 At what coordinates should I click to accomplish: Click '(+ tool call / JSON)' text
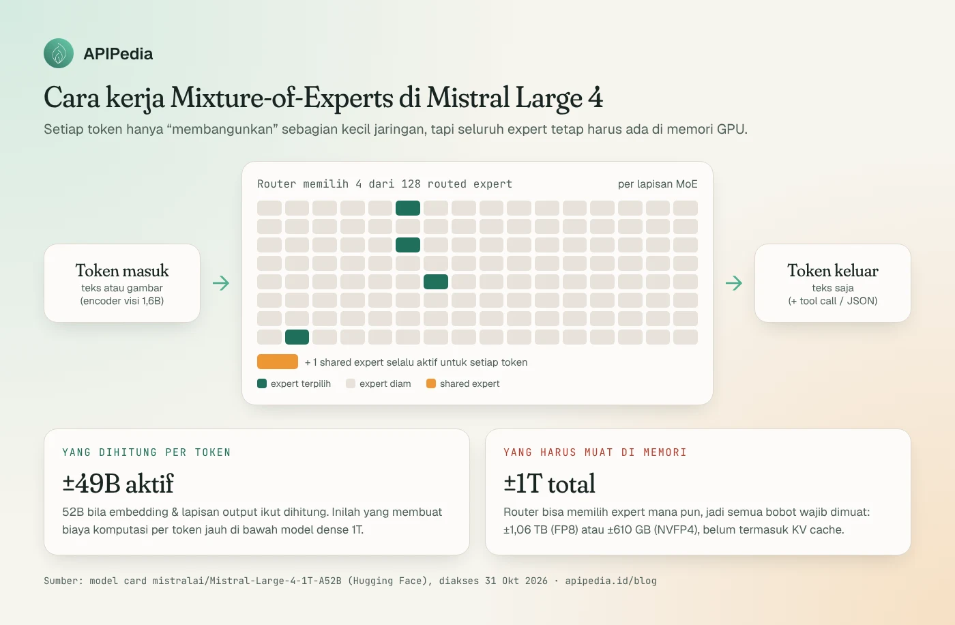(833, 301)
